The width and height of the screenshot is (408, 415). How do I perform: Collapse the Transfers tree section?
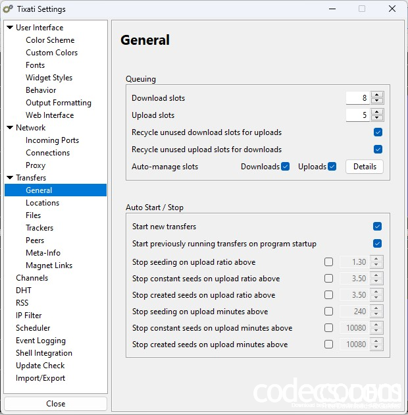point(10,177)
